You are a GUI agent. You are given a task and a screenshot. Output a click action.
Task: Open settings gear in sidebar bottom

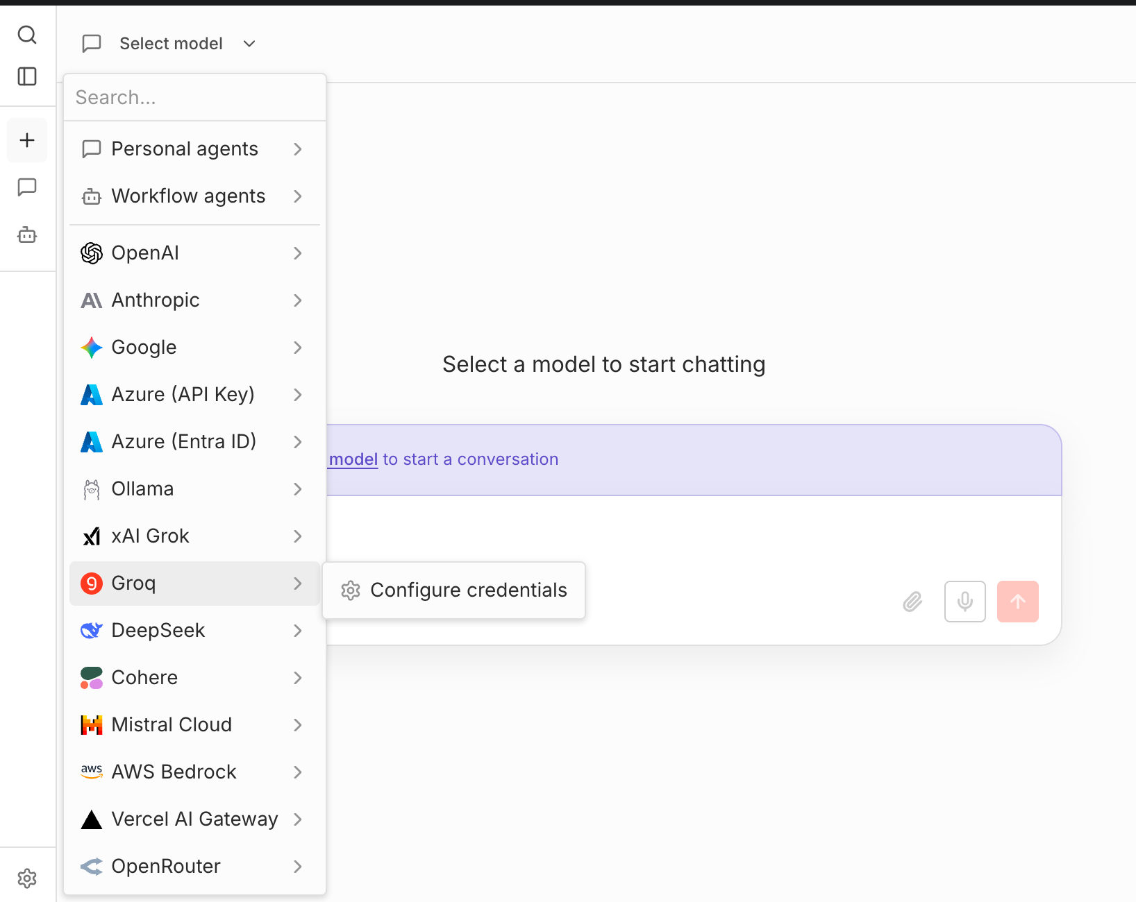point(27,878)
